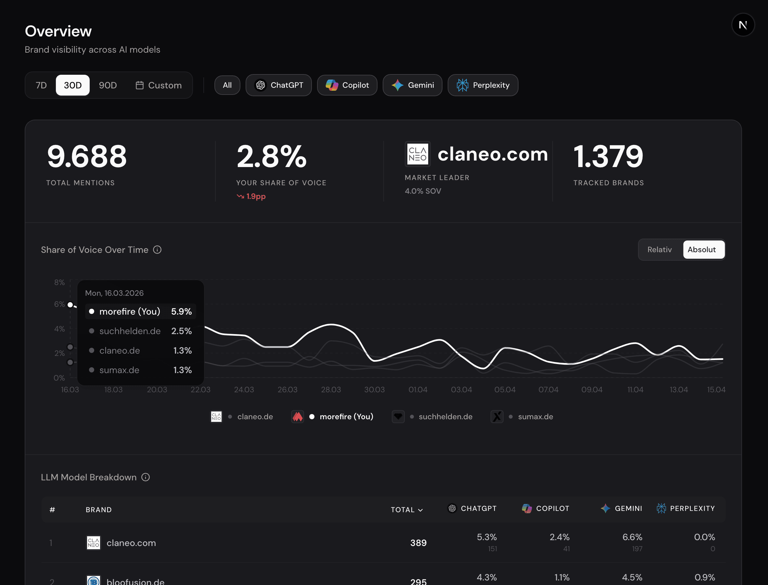The height and width of the screenshot is (585, 768).
Task: Click the 28.03 date label on the chart axis
Action: 331,390
